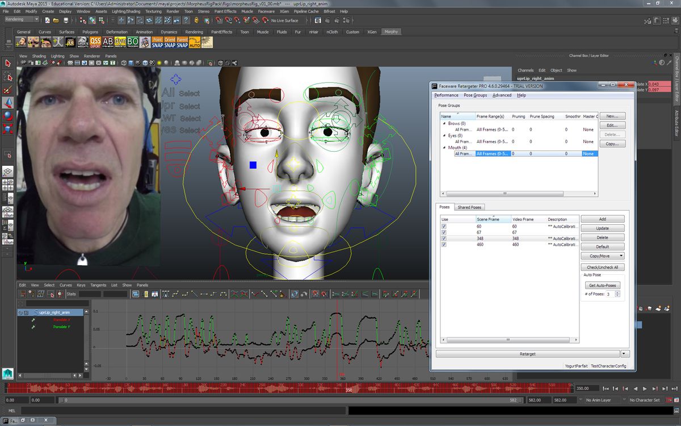The image size is (681, 426).
Task: Click the AB Sym Mesh shelf icon
Action: (x=108, y=43)
